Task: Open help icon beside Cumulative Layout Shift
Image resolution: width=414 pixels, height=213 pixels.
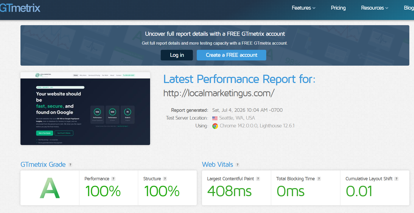Action: point(396,179)
